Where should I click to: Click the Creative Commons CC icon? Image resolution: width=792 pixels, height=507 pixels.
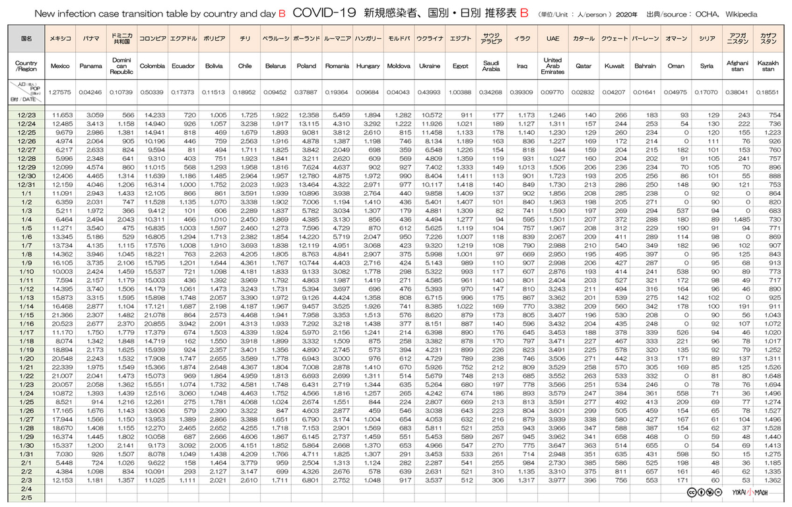(x=690, y=492)
